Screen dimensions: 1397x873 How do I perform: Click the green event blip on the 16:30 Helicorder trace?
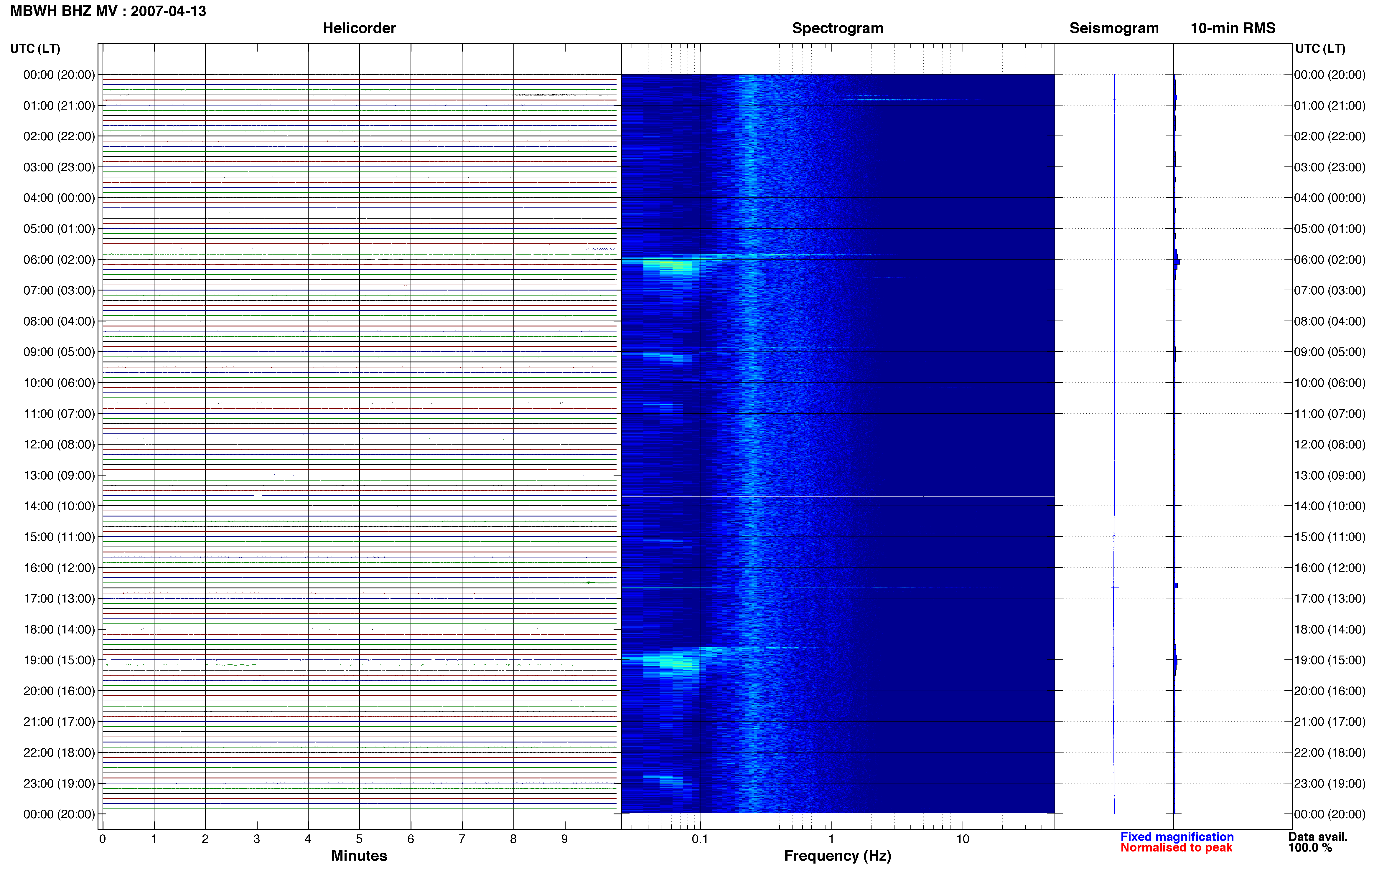(x=589, y=582)
